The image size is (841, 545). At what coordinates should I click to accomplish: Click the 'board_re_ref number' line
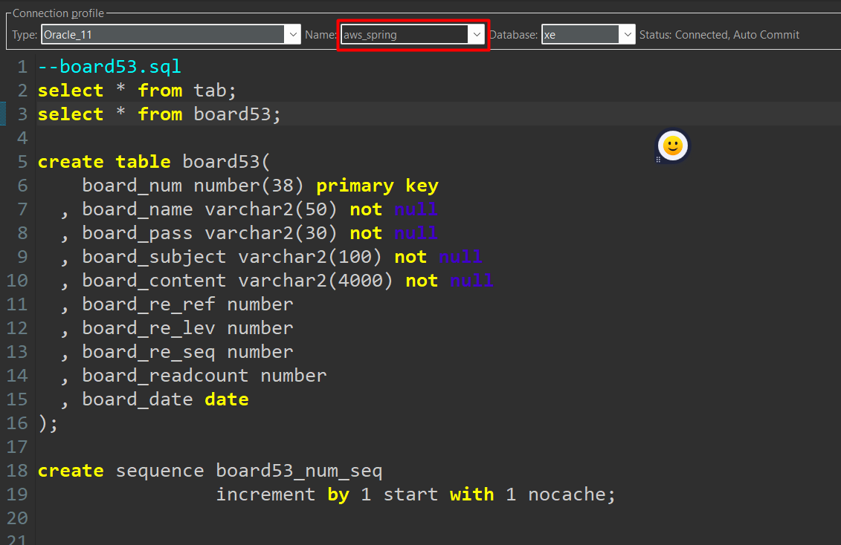(x=187, y=304)
